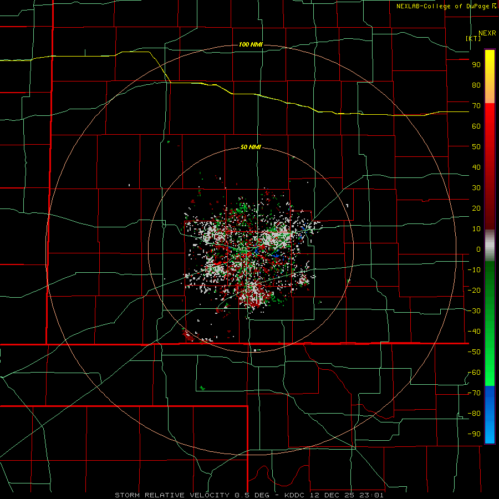499x499 pixels.
Task: Click the gray zero-velocity segment of the color bar
Action: [490, 245]
